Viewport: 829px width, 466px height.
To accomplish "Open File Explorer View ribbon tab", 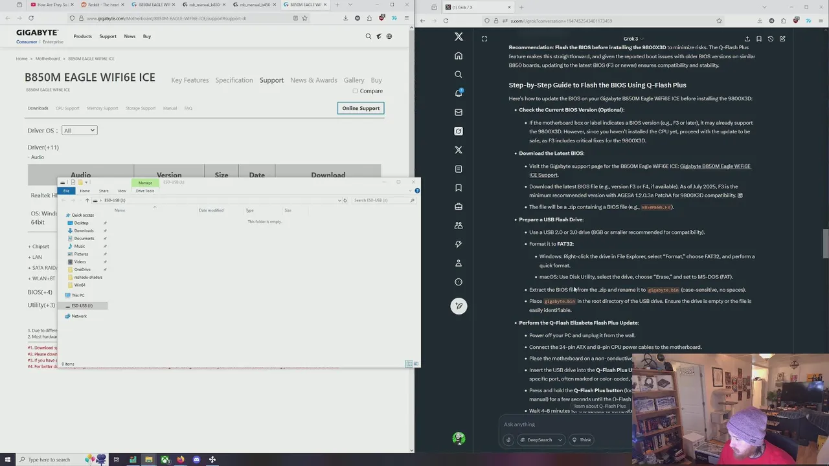I will point(122,191).
